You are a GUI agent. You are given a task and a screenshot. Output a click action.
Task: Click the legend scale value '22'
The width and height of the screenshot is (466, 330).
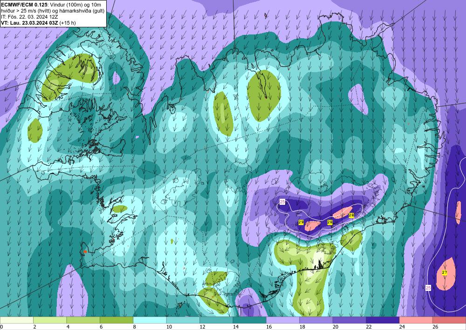[x=369, y=327]
